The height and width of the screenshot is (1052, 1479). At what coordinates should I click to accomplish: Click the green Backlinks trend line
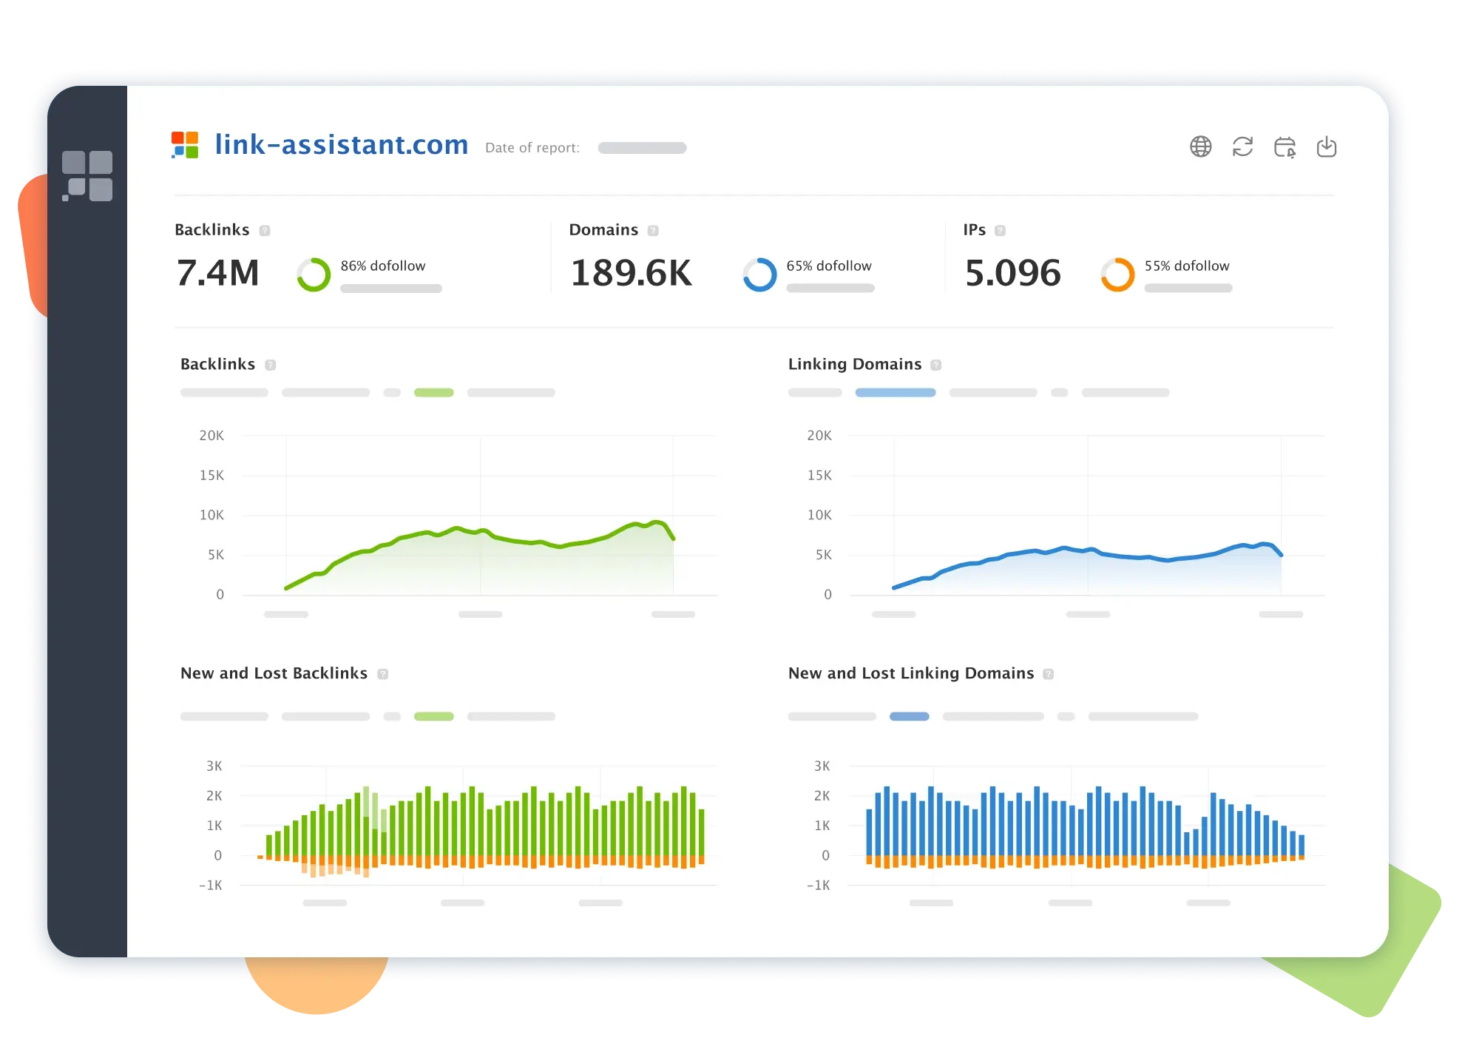[479, 531]
